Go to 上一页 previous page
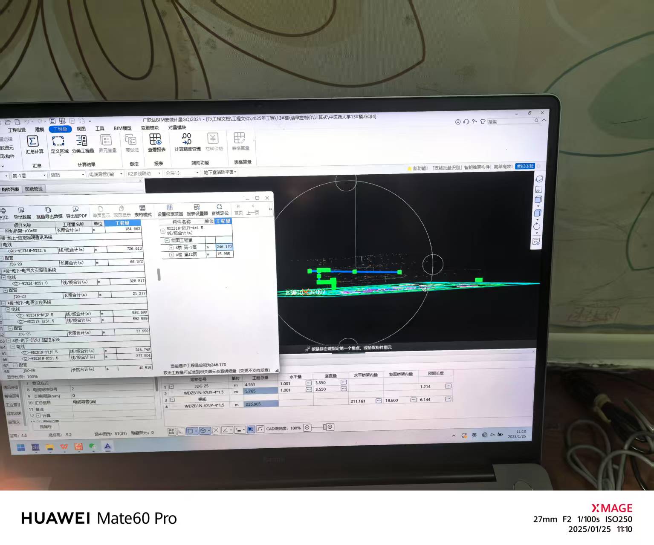Viewport: 654px width, 545px height. (x=253, y=209)
